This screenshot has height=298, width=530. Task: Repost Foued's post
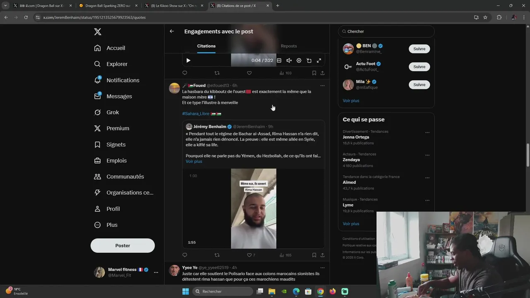point(217,255)
